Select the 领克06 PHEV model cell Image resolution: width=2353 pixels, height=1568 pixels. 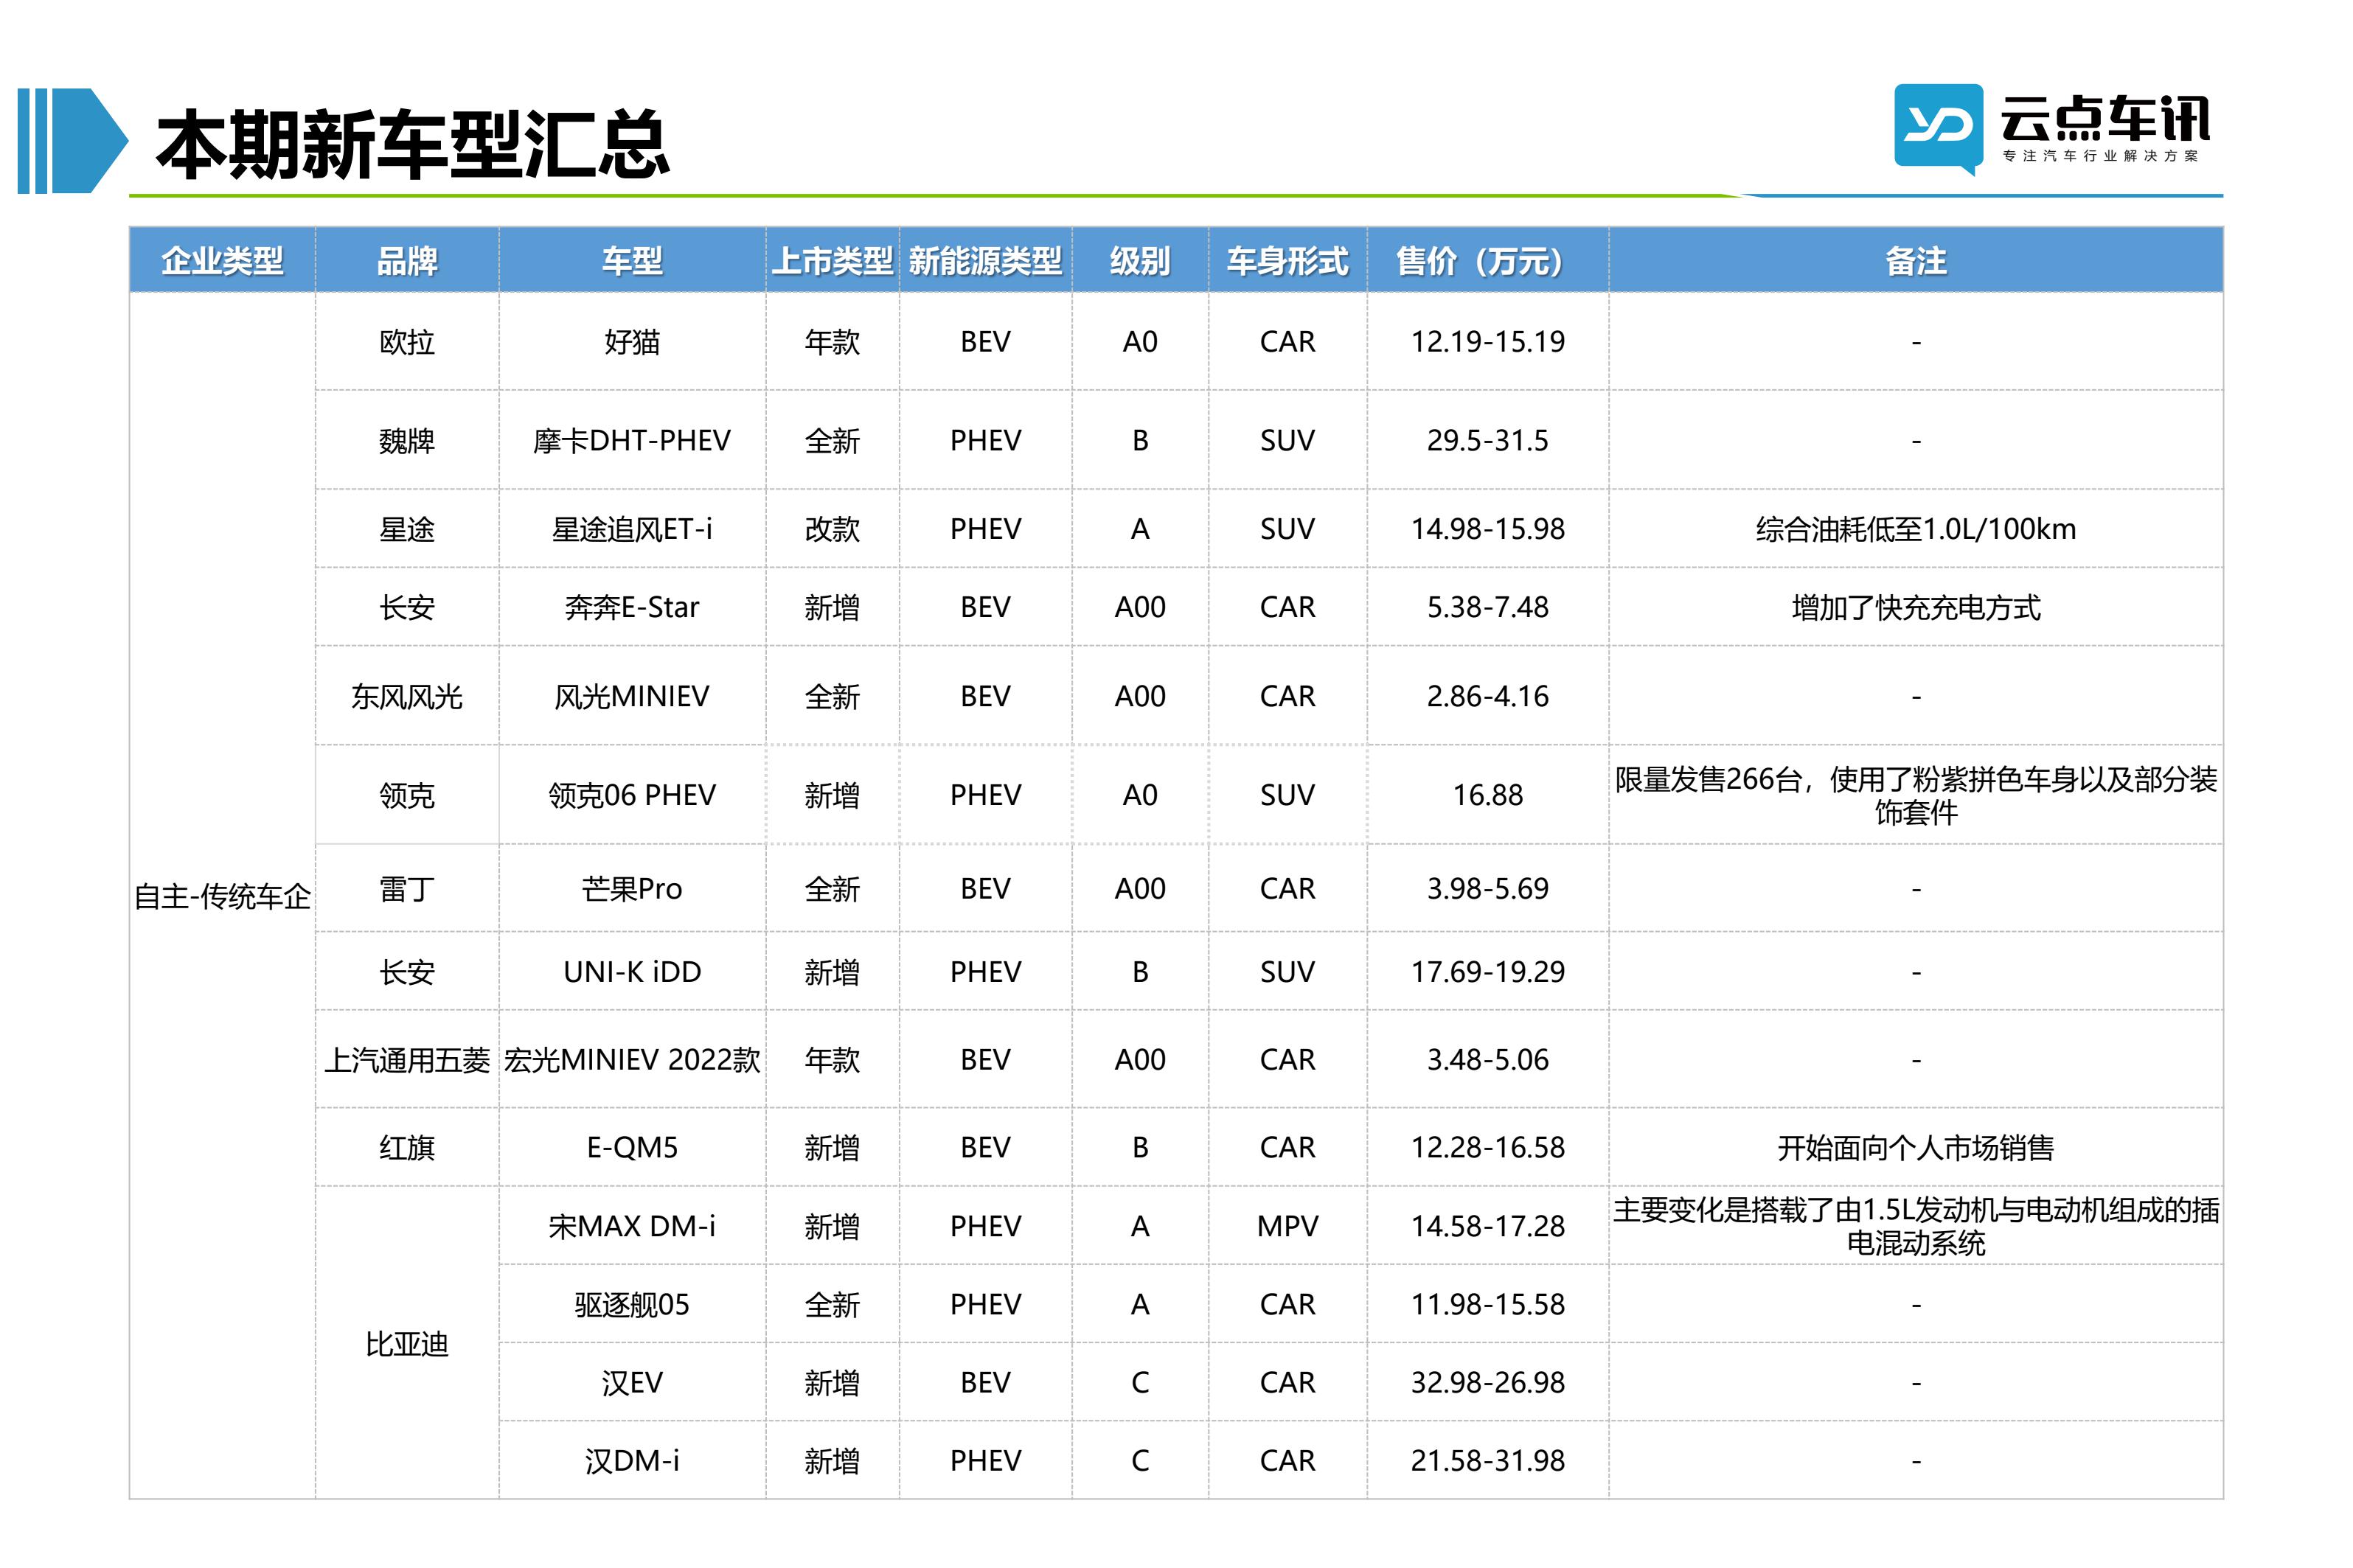pos(632,795)
